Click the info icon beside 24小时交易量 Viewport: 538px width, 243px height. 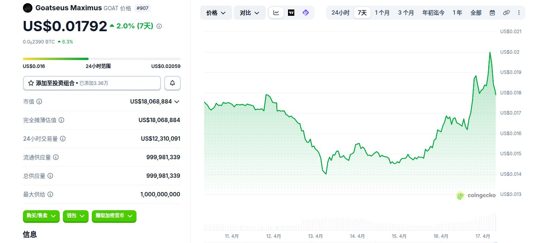[x=63, y=139]
